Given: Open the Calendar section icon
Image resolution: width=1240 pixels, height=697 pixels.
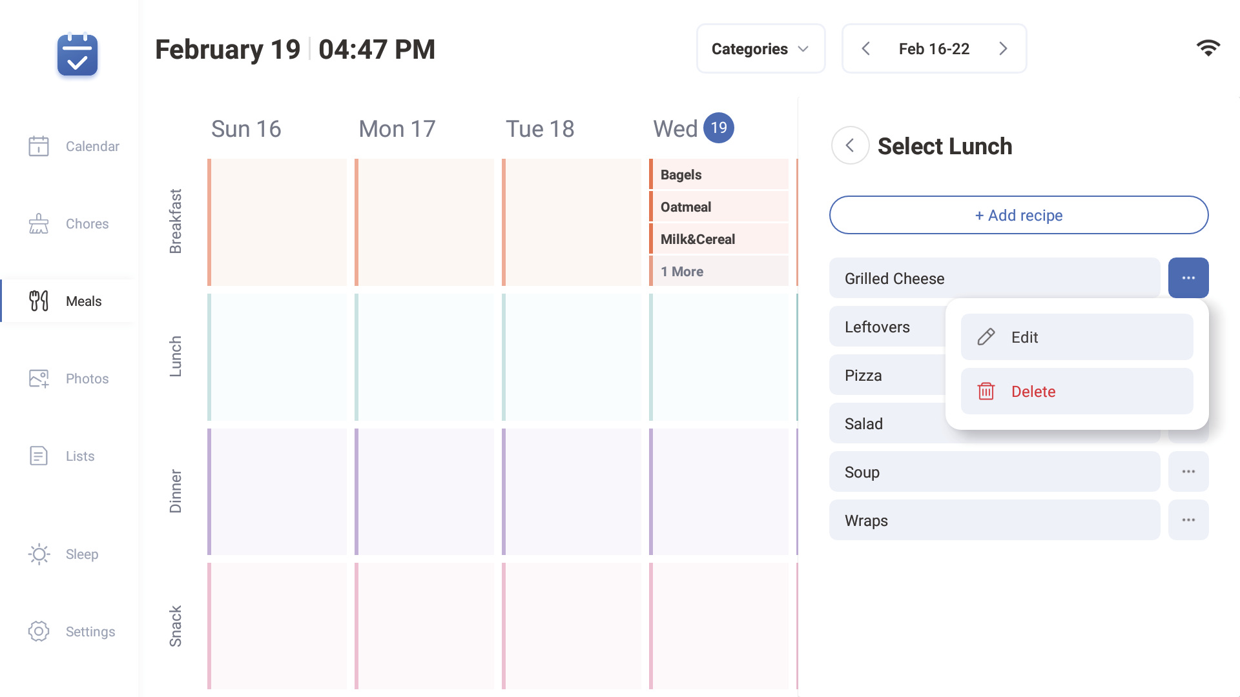Looking at the screenshot, I should coord(39,146).
